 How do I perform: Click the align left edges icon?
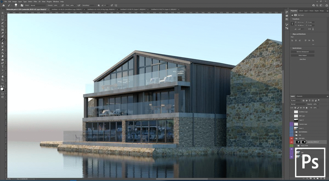[x=292, y=40]
